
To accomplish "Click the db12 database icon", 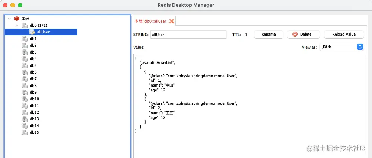I will tap(25, 112).
